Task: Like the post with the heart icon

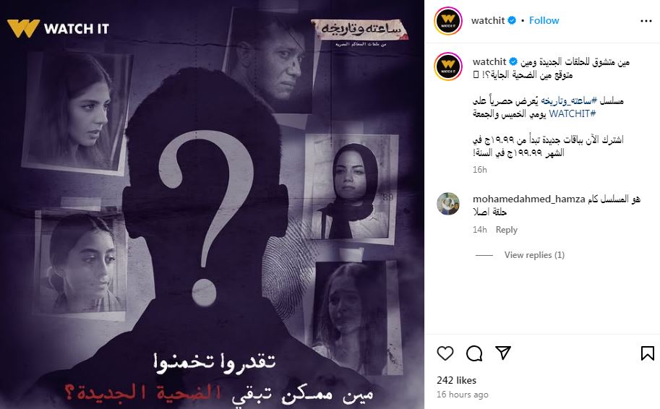Action: tap(445, 353)
